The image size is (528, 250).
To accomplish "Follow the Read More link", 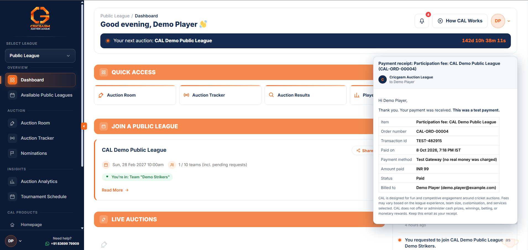I will coord(115,190).
